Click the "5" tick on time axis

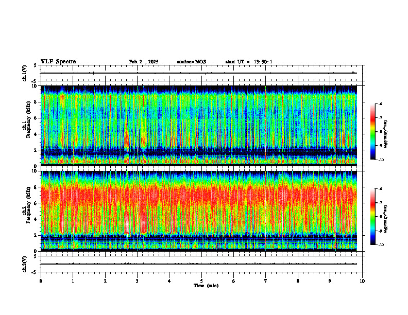click(x=201, y=281)
